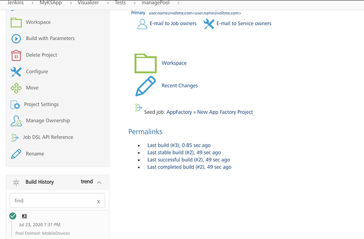Screen dimensions: 364x239
Task: Open build #3 in Build History
Action: [24, 216]
